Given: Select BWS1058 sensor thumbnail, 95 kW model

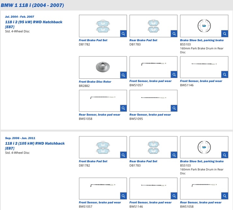Looking at the screenshot, I should click(x=103, y=101).
